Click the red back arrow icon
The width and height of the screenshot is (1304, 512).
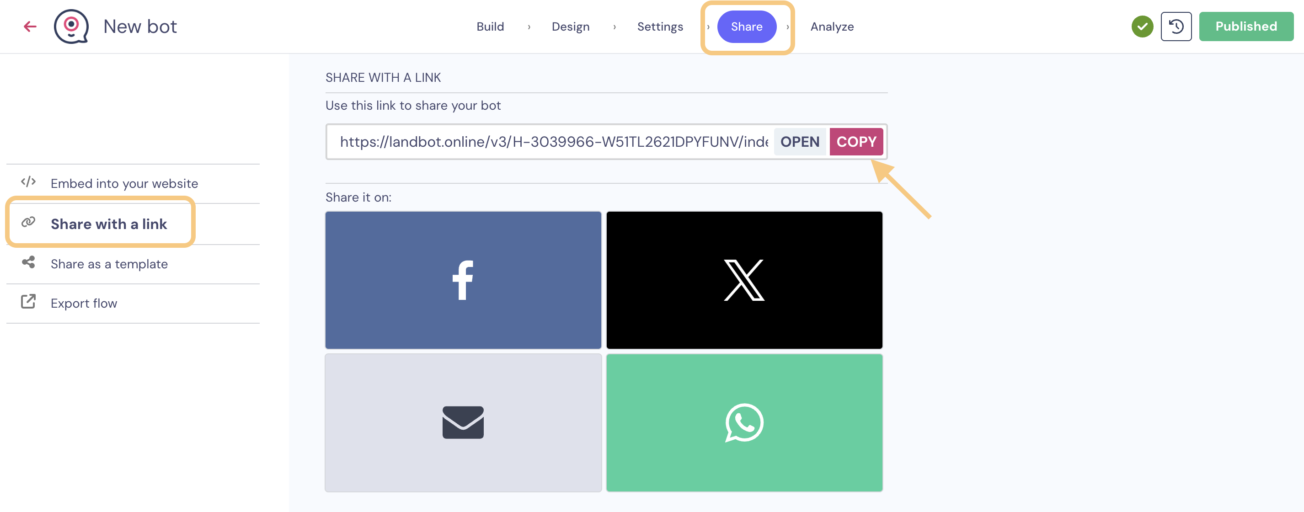(30, 27)
